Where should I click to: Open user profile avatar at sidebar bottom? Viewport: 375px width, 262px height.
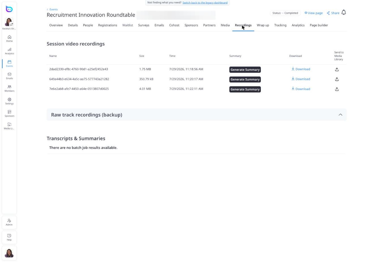[9, 253]
